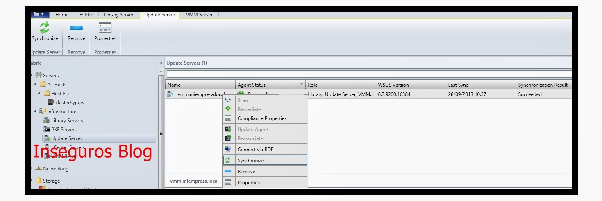Collapse the All Hosts tree node
This screenshot has width=602, height=201.
(36, 85)
